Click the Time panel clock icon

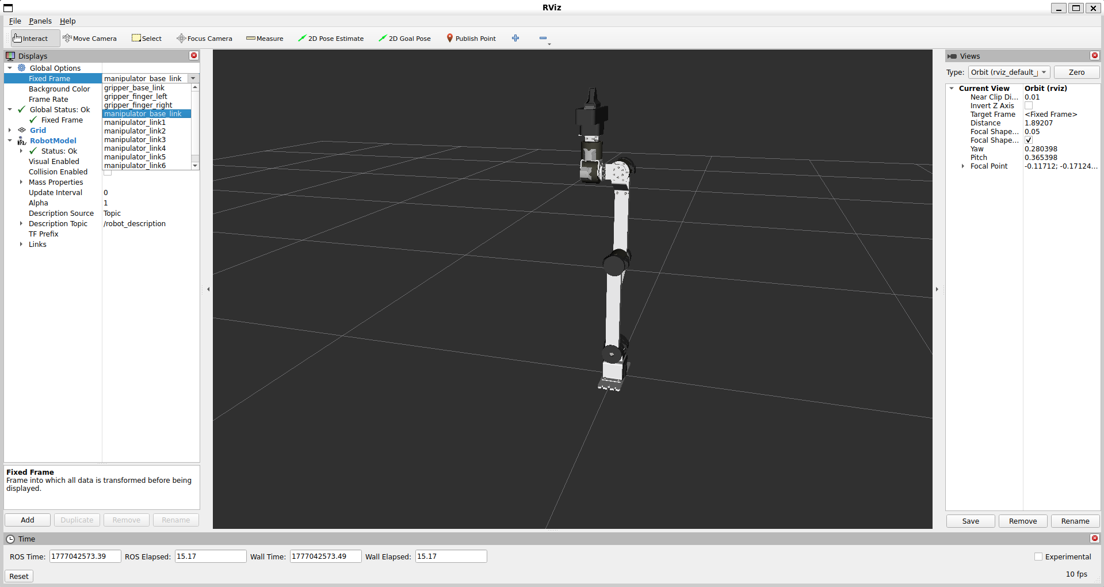coord(10,539)
